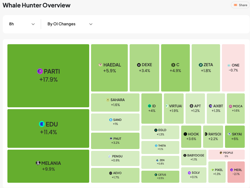Click the MERL token icon
This screenshot has height=188, width=250.
tap(232, 170)
